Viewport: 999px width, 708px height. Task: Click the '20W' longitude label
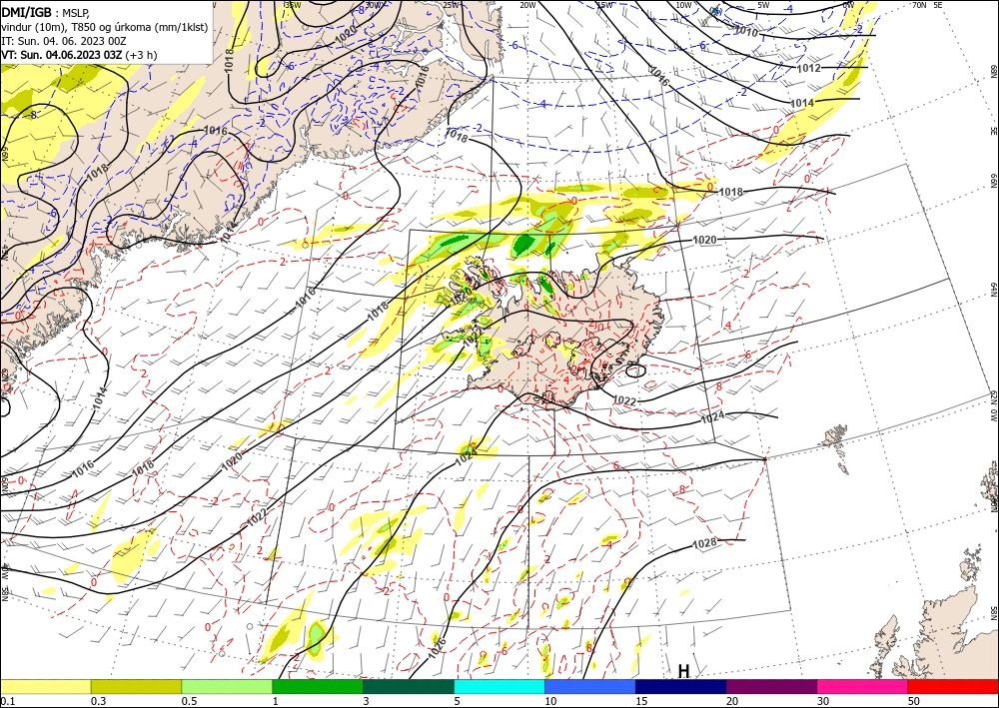527,5
